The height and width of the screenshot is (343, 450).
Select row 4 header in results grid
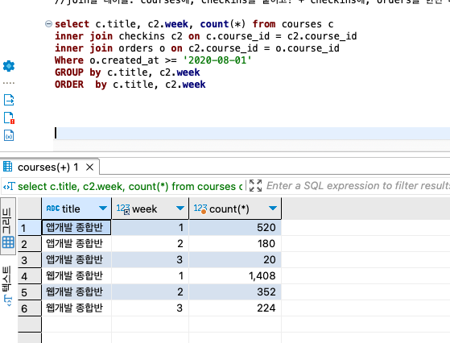30,276
